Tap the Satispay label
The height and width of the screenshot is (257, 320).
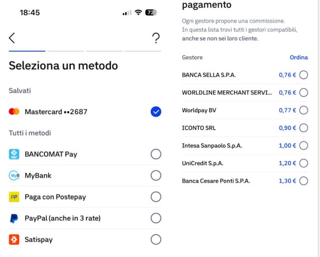(38, 240)
